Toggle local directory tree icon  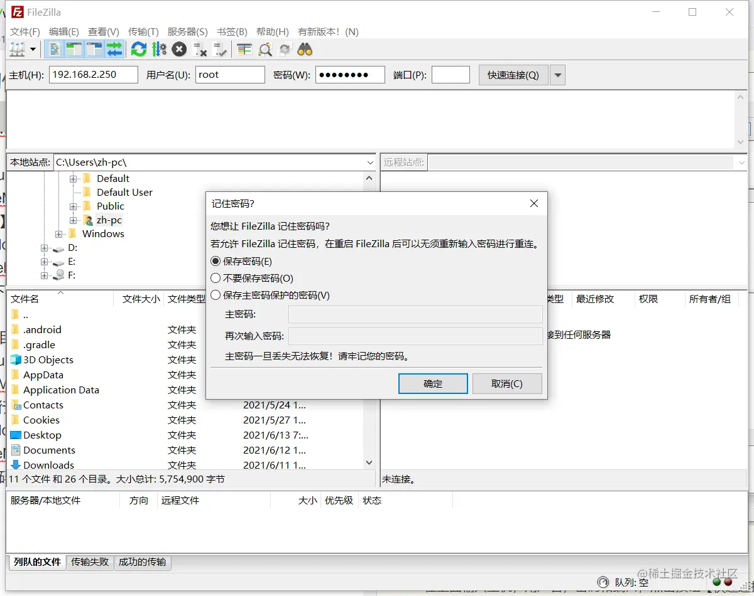pyautogui.click(x=74, y=49)
